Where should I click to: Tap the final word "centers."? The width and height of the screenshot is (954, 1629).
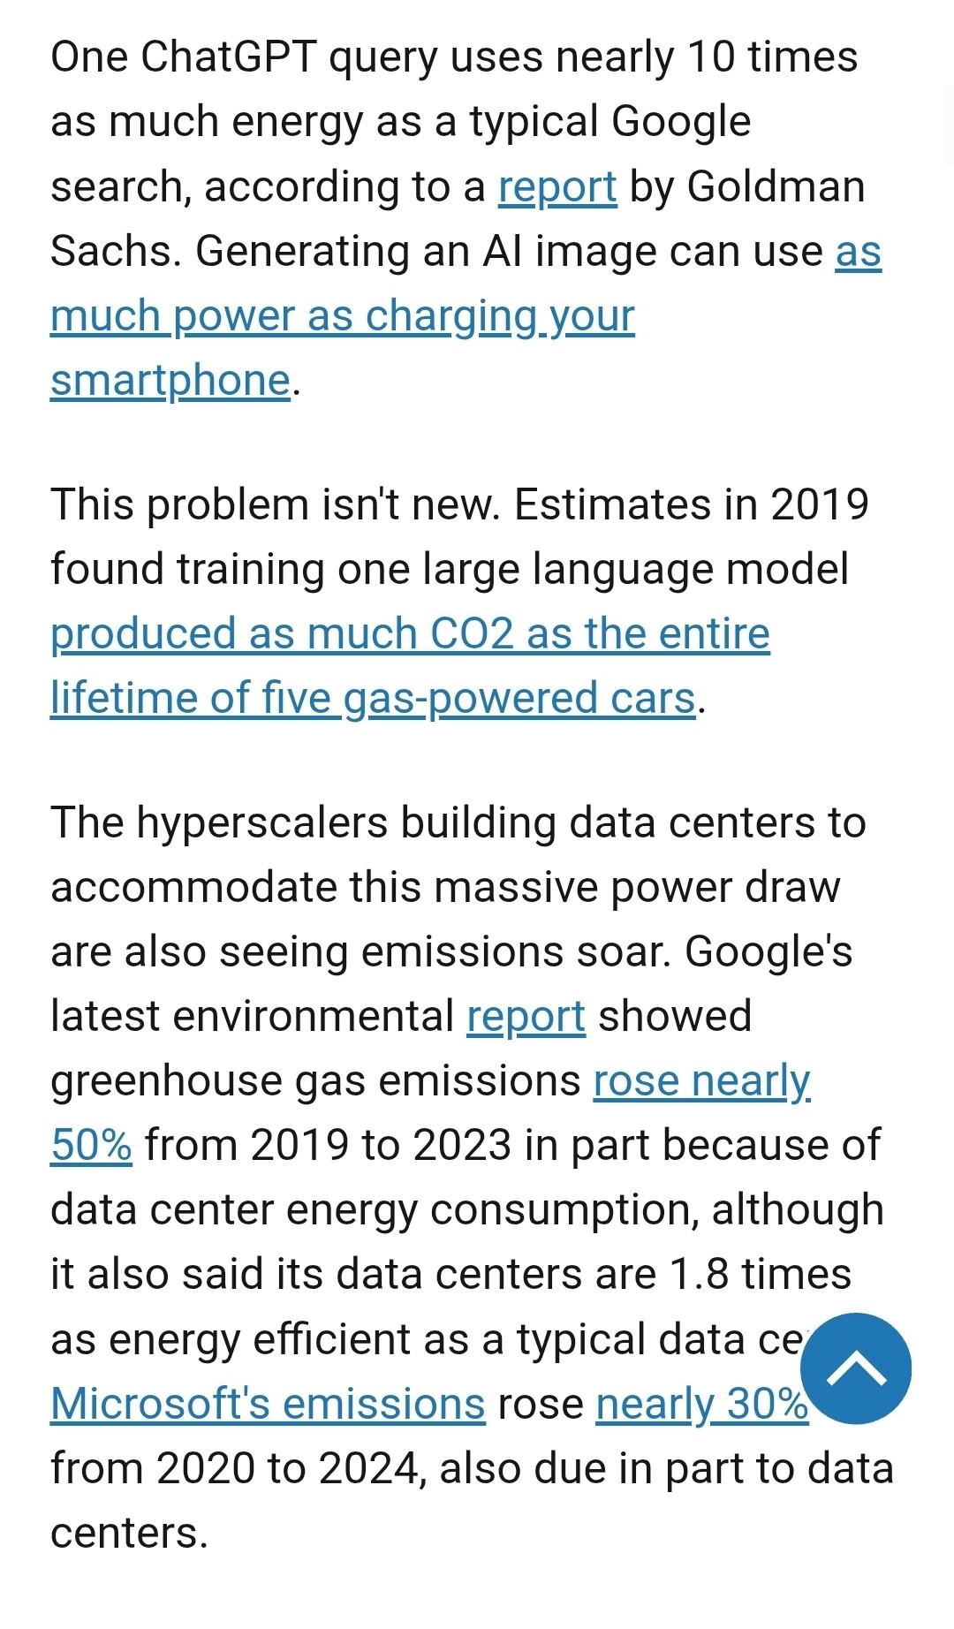[x=129, y=1533]
